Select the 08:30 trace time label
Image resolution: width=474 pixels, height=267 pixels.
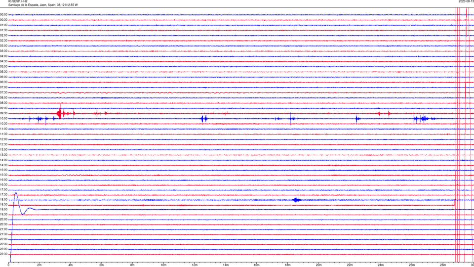3,103
